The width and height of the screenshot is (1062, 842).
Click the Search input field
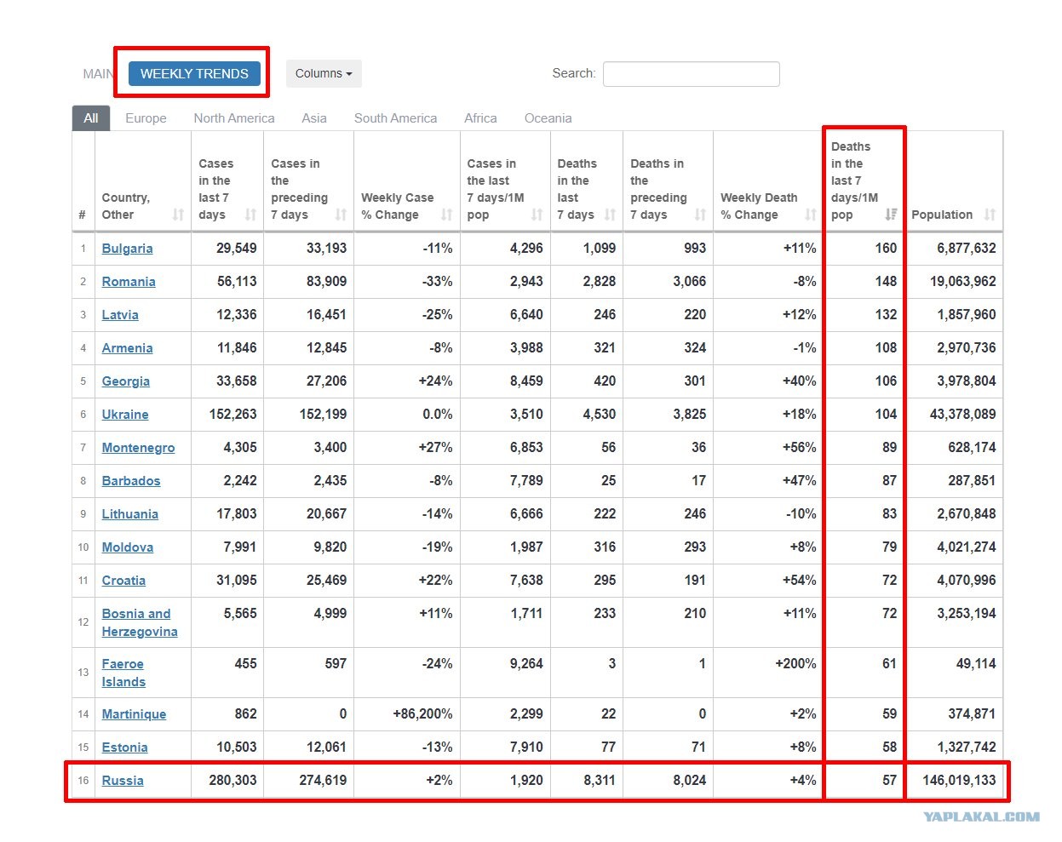(692, 74)
